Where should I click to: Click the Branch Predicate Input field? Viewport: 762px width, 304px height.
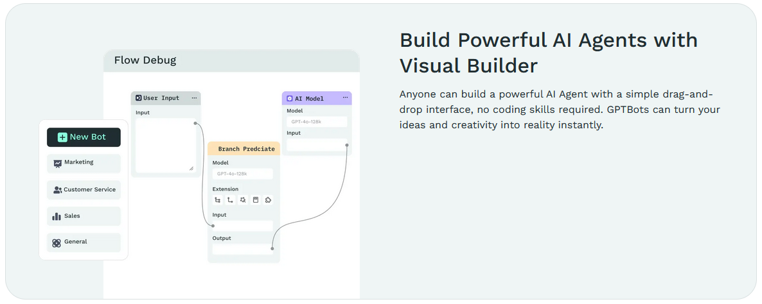(242, 226)
